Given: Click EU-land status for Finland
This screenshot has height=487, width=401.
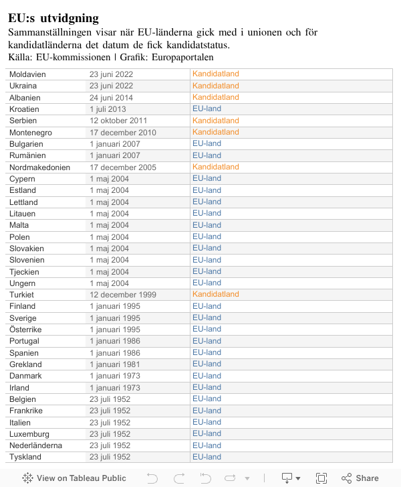Looking at the screenshot, I should [207, 306].
